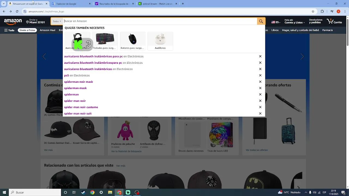Screen dimensions: 349x196
Task: Open the Todos search category dropdown
Action: pos(57,21)
